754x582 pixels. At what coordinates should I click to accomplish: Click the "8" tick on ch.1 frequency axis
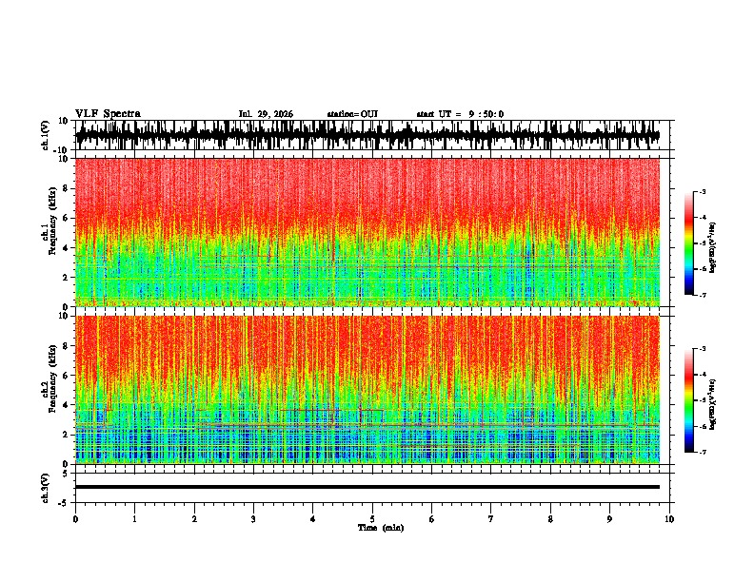(x=68, y=188)
